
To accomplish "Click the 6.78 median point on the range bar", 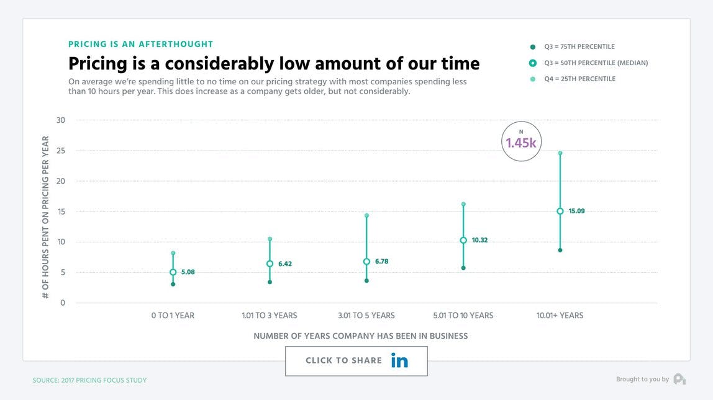I will [x=366, y=260].
